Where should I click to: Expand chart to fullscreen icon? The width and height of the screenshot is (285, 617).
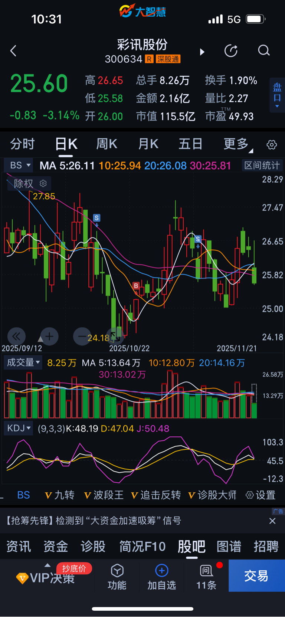(x=115, y=337)
